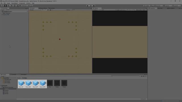Toggle 2D view mode in Scene
The image size is (182, 102).
coord(42,10)
